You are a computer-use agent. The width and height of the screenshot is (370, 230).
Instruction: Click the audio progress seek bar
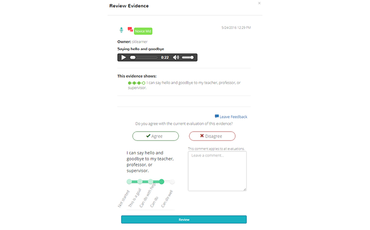click(x=144, y=58)
